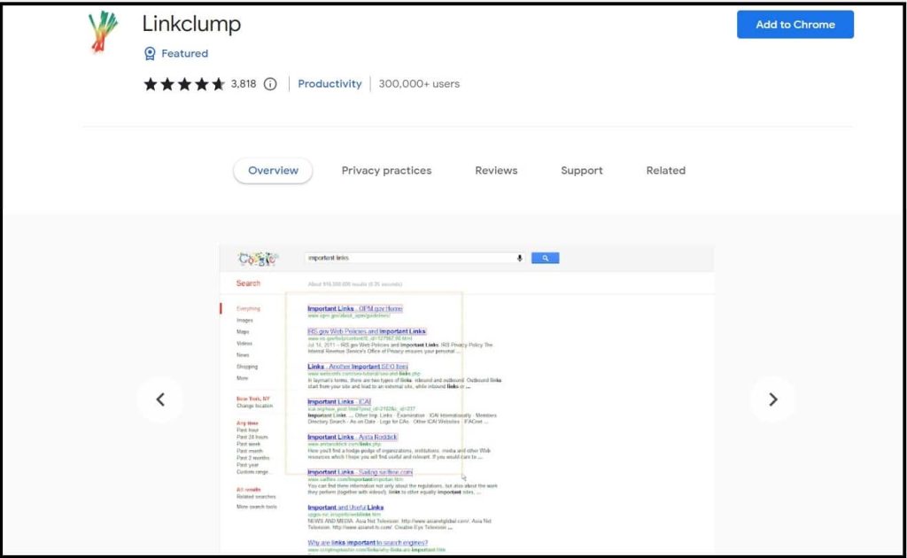The height and width of the screenshot is (558, 907).
Task: Show next screenshot with right arrow
Action: [x=772, y=399]
